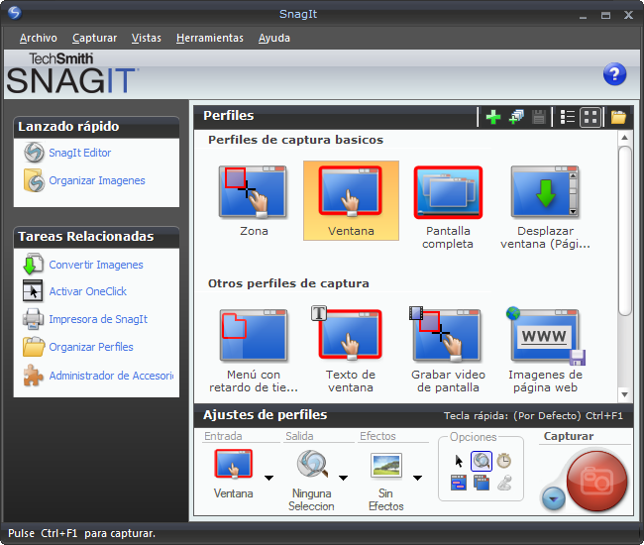This screenshot has width=644, height=545.
Task: Open the Herramientas menu
Action: point(209,38)
